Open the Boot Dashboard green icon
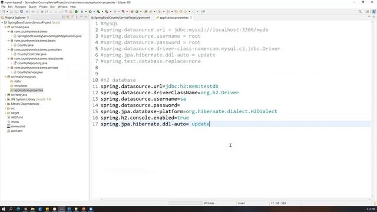 [76, 12]
